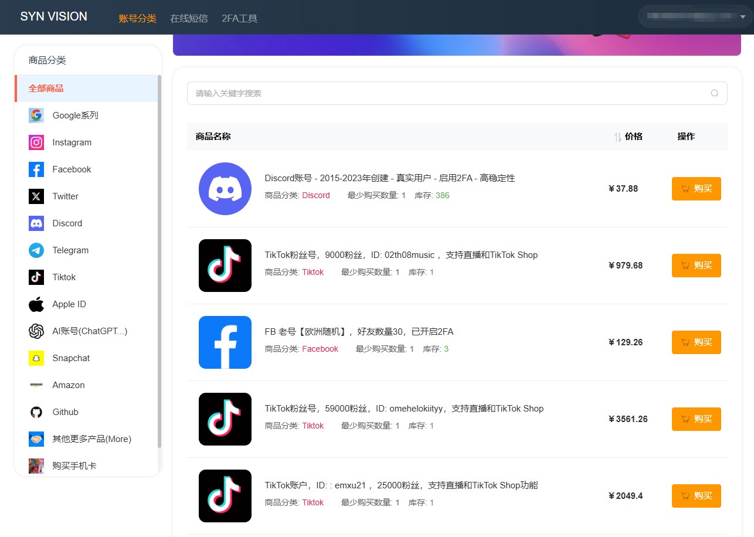754x537 pixels.
Task: Click the sidebar category scrollbar
Action: pyautogui.click(x=159, y=261)
